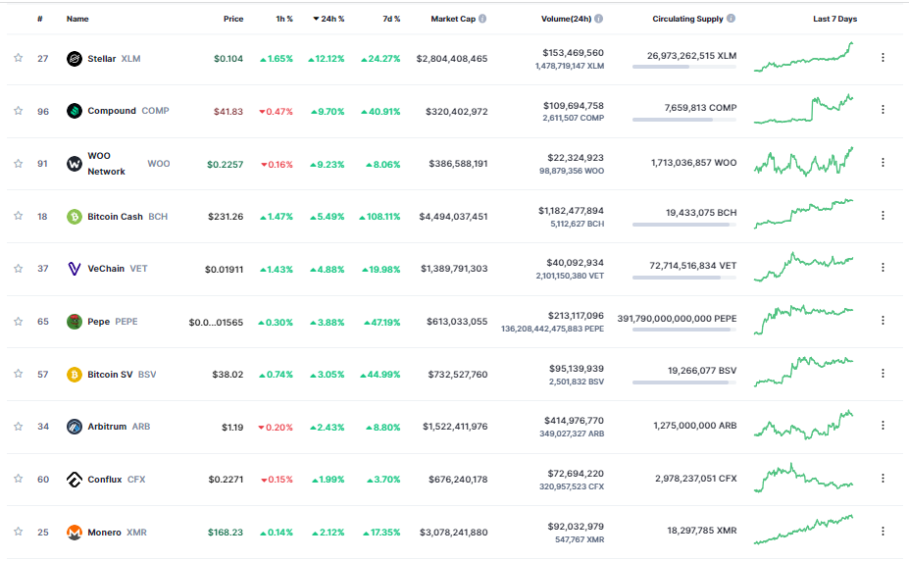The height and width of the screenshot is (561, 909).
Task: Open the Bitcoin Cash BCH page
Action: point(127,216)
